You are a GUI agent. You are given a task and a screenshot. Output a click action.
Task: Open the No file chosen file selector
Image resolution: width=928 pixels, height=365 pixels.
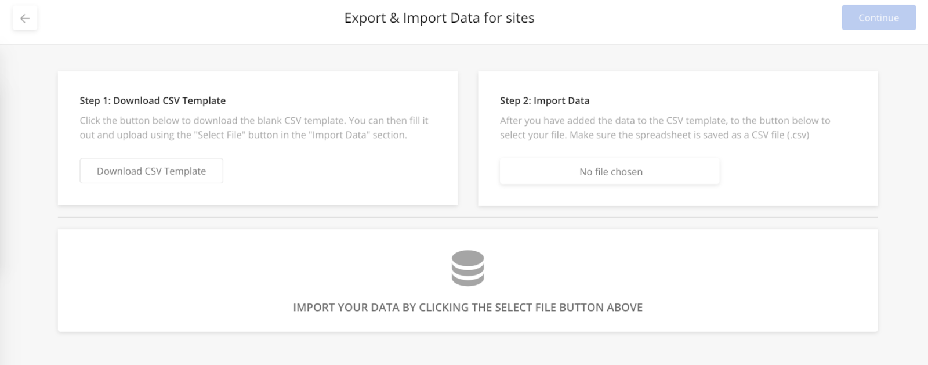pyautogui.click(x=610, y=172)
